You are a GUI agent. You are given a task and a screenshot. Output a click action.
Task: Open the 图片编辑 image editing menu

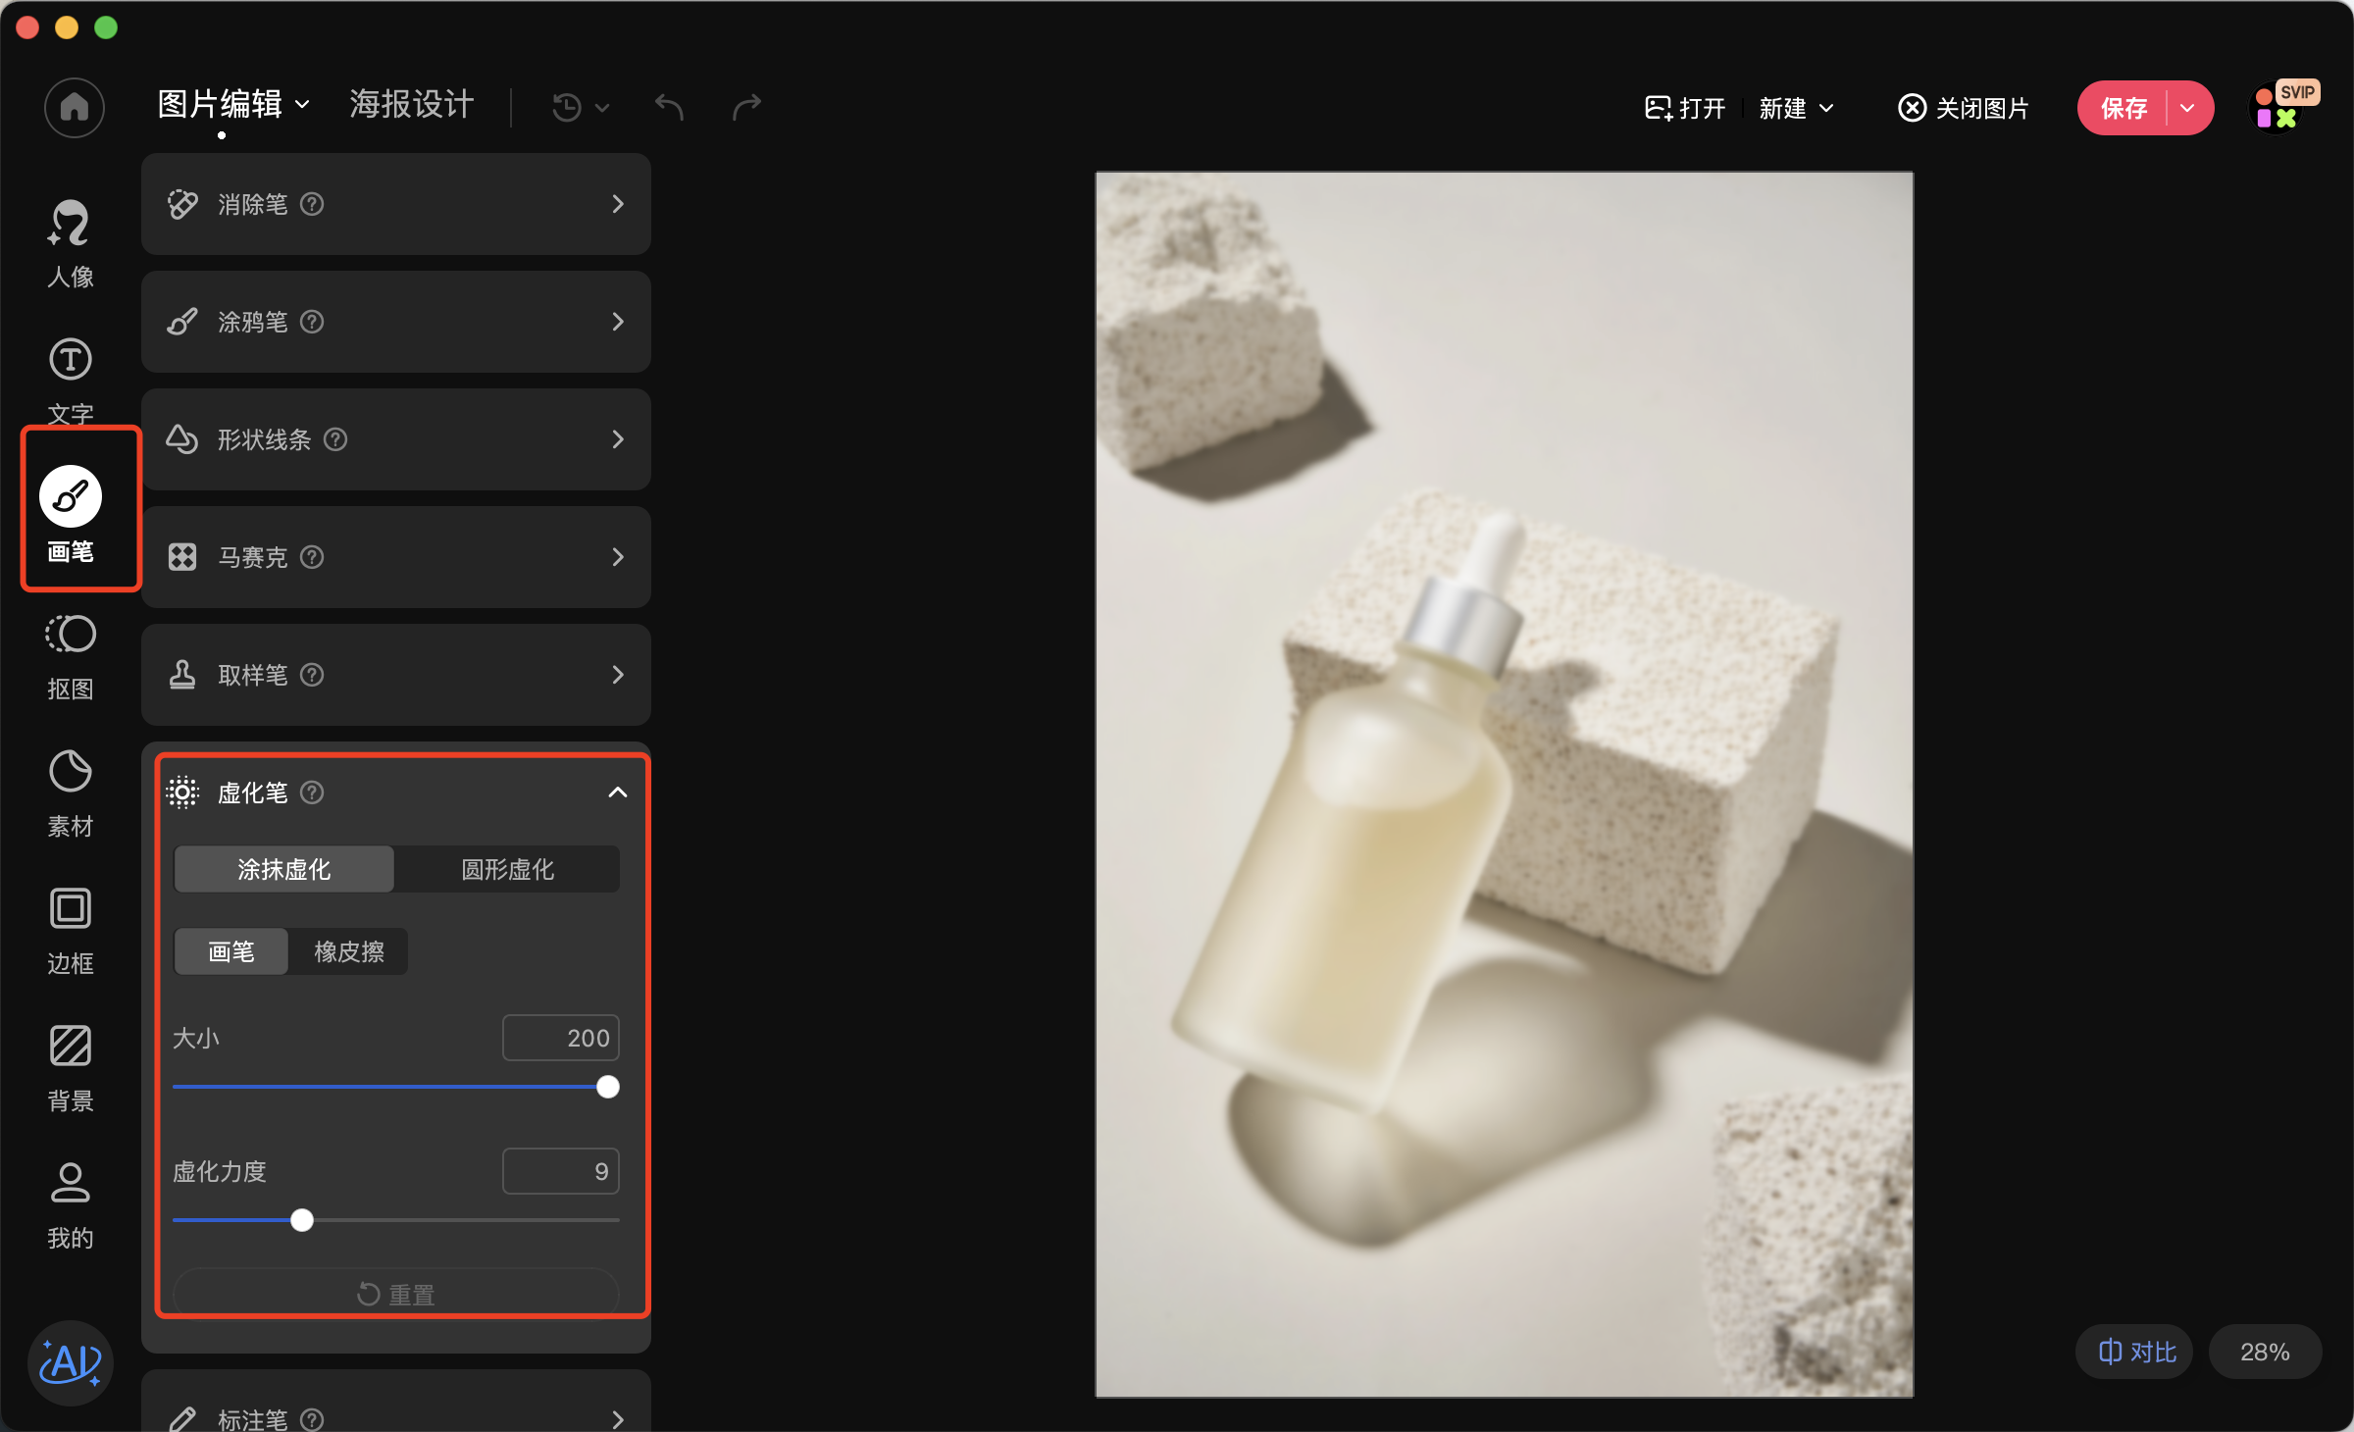[x=233, y=104]
